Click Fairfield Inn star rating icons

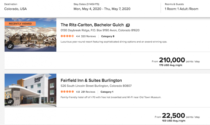pyautogui.click(x=67, y=92)
